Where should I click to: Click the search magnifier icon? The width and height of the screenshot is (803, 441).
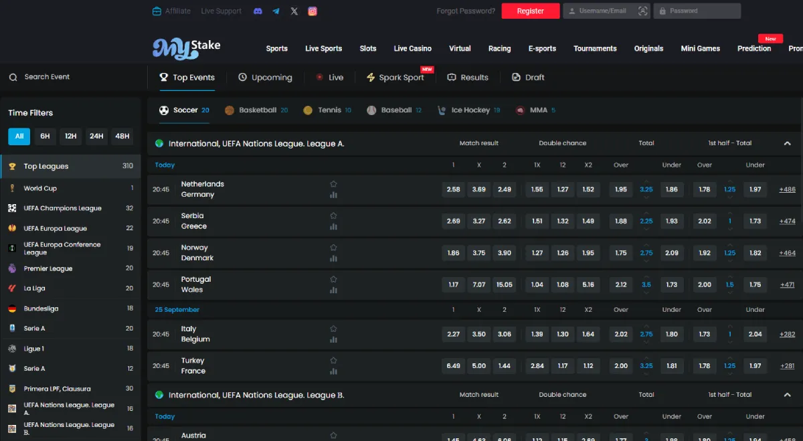(13, 77)
